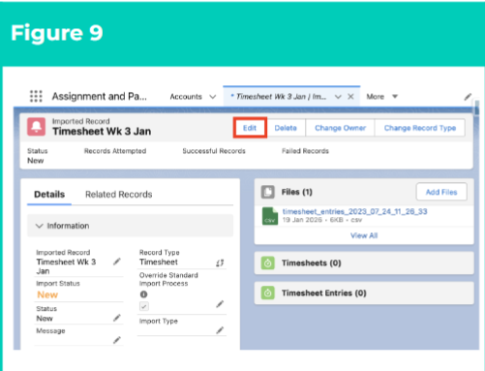This screenshot has width=485, height=371.
Task: Expand the More navigation menu
Action: [382, 97]
